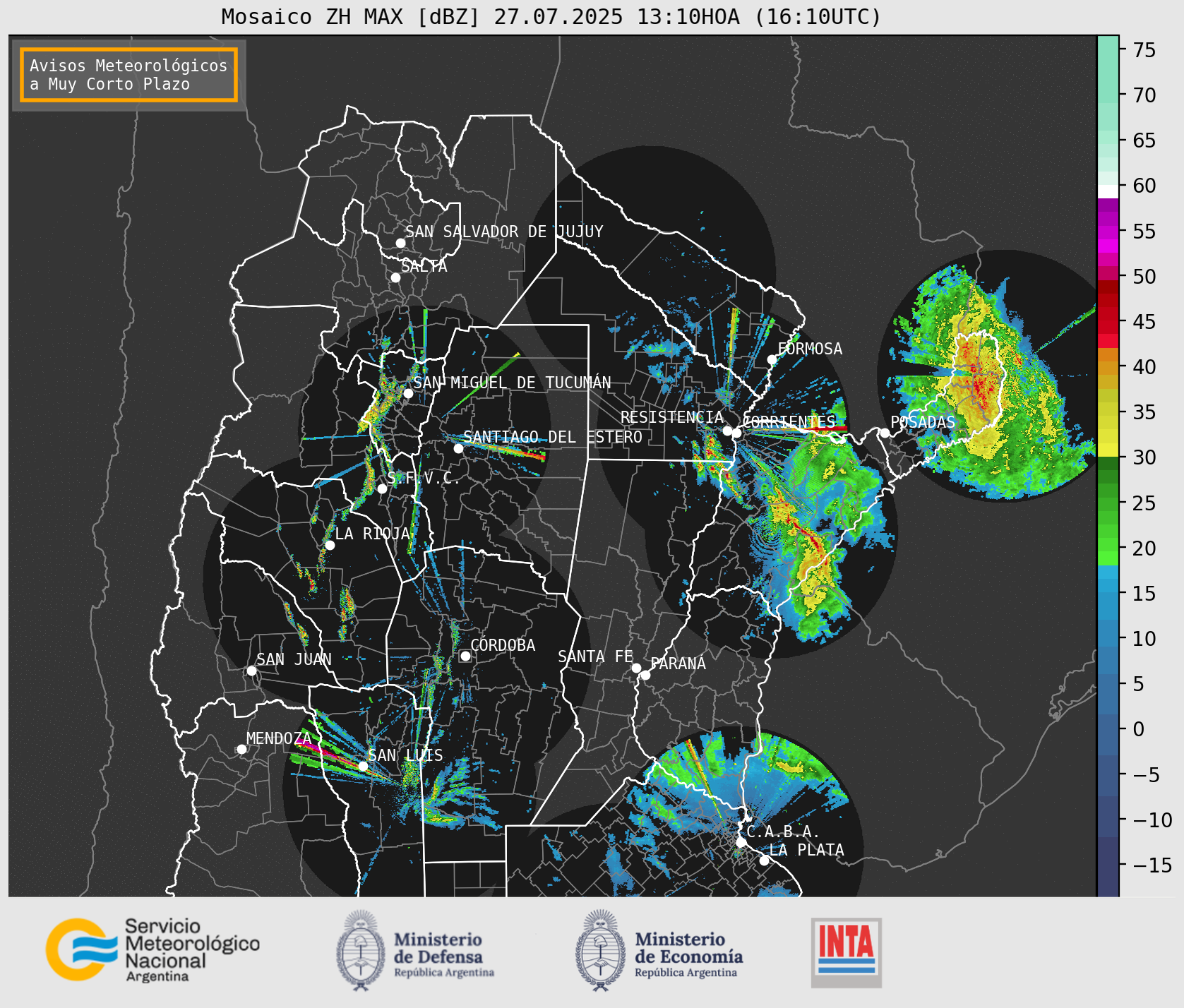This screenshot has width=1184, height=1008.
Task: Click the SAN SALVADOR DE JUJUY label
Action: (x=504, y=232)
